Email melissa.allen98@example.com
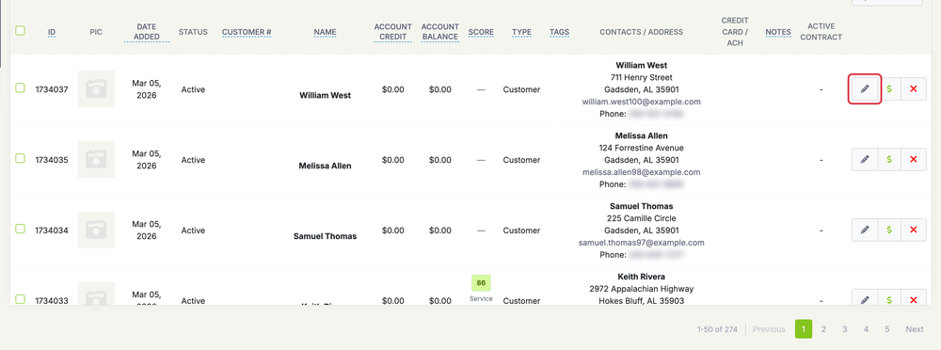Viewport: 941px width, 350px height. [641, 171]
